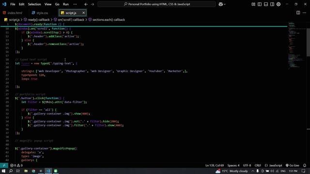Navigate forward with the right arrow

click(x=93, y=4)
